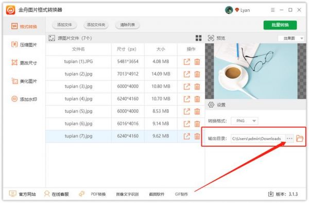This screenshot has height=203, width=309.
Task: Open output folder icon
Action: point(300,139)
